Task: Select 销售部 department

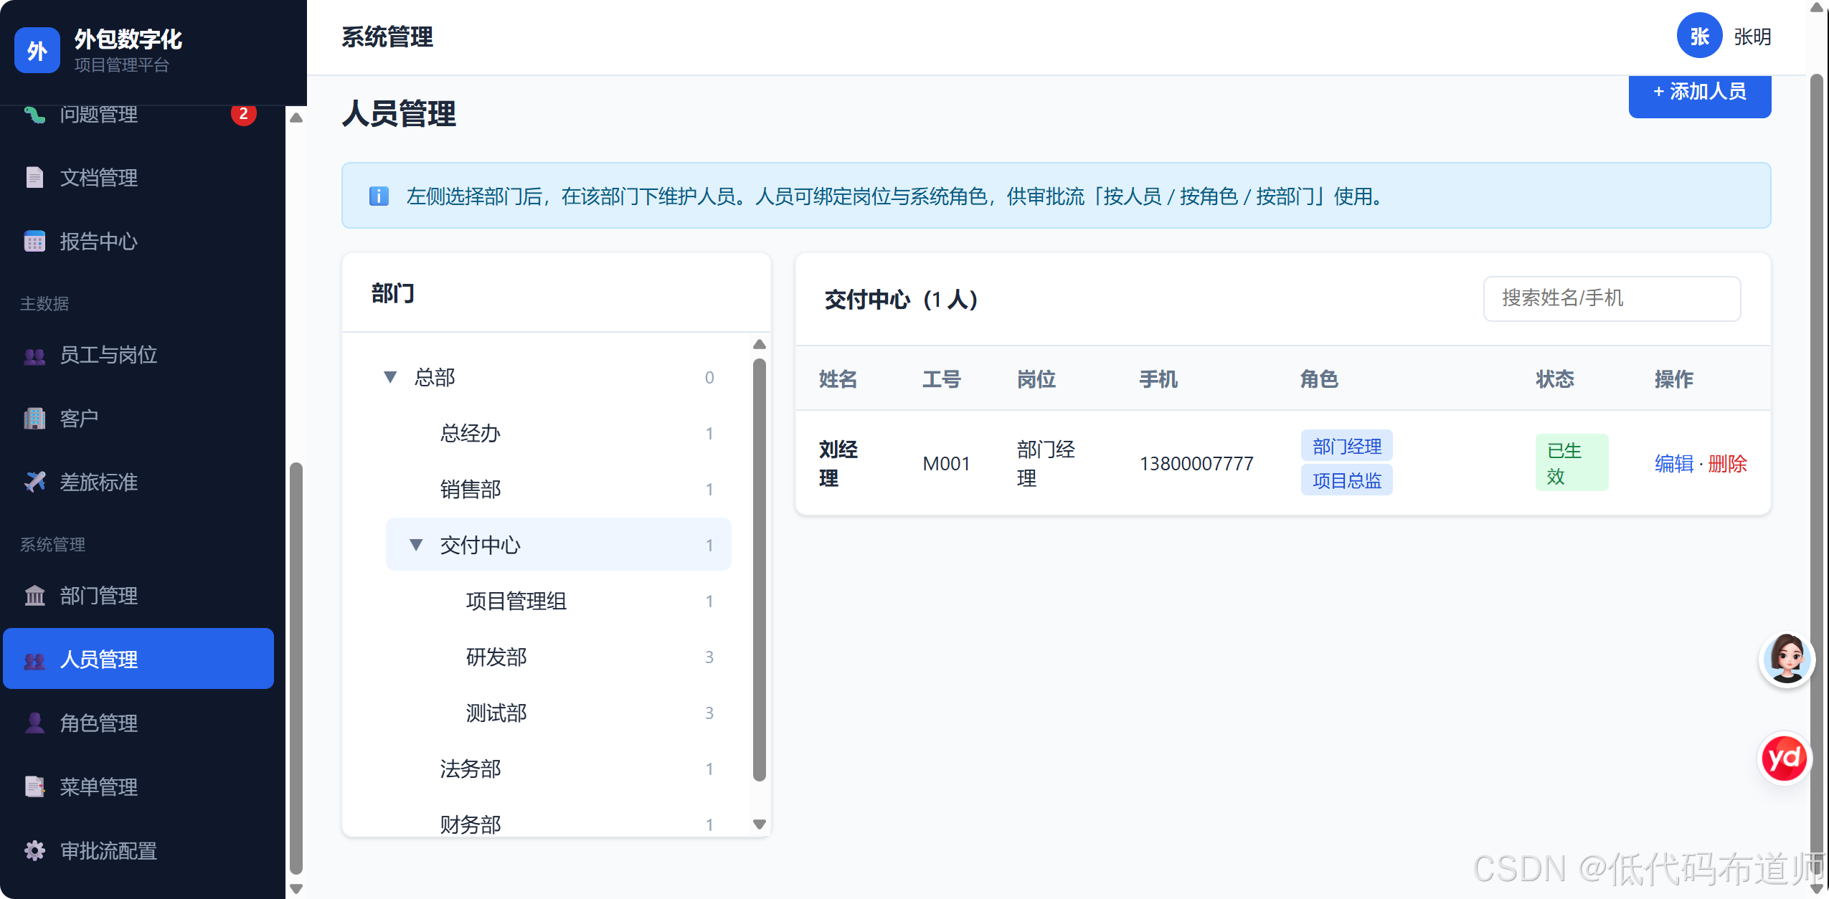Action: (x=559, y=489)
